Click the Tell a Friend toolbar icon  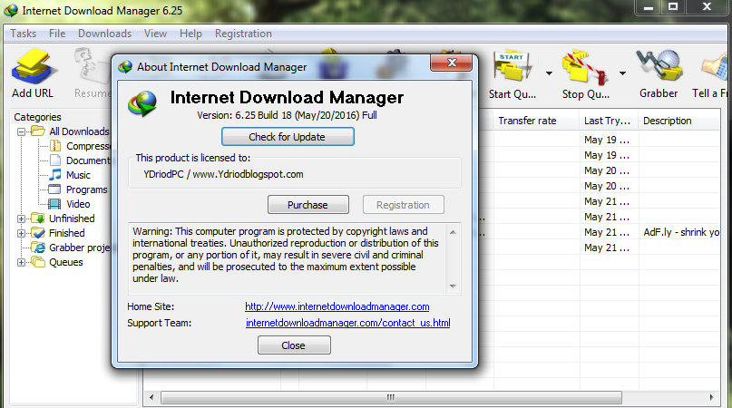(715, 68)
